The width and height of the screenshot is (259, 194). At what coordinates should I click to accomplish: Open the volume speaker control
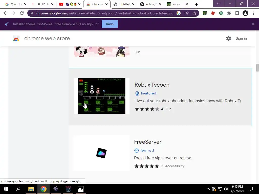point(226,189)
